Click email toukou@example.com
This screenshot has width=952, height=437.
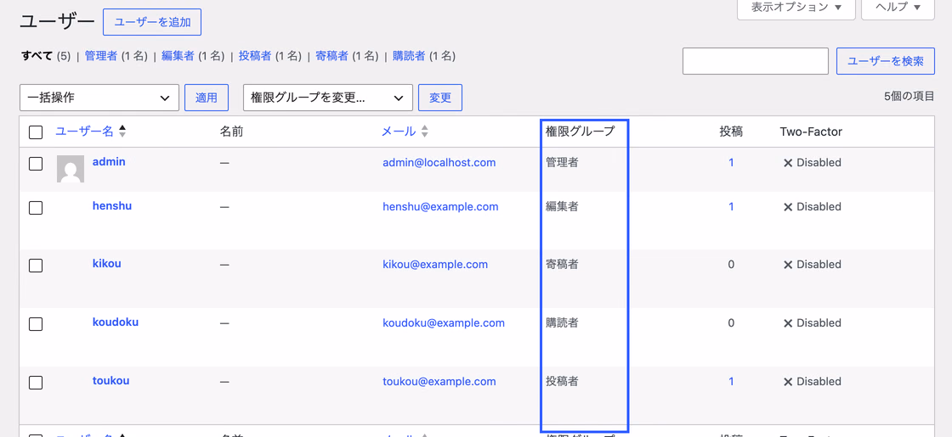[439, 382]
